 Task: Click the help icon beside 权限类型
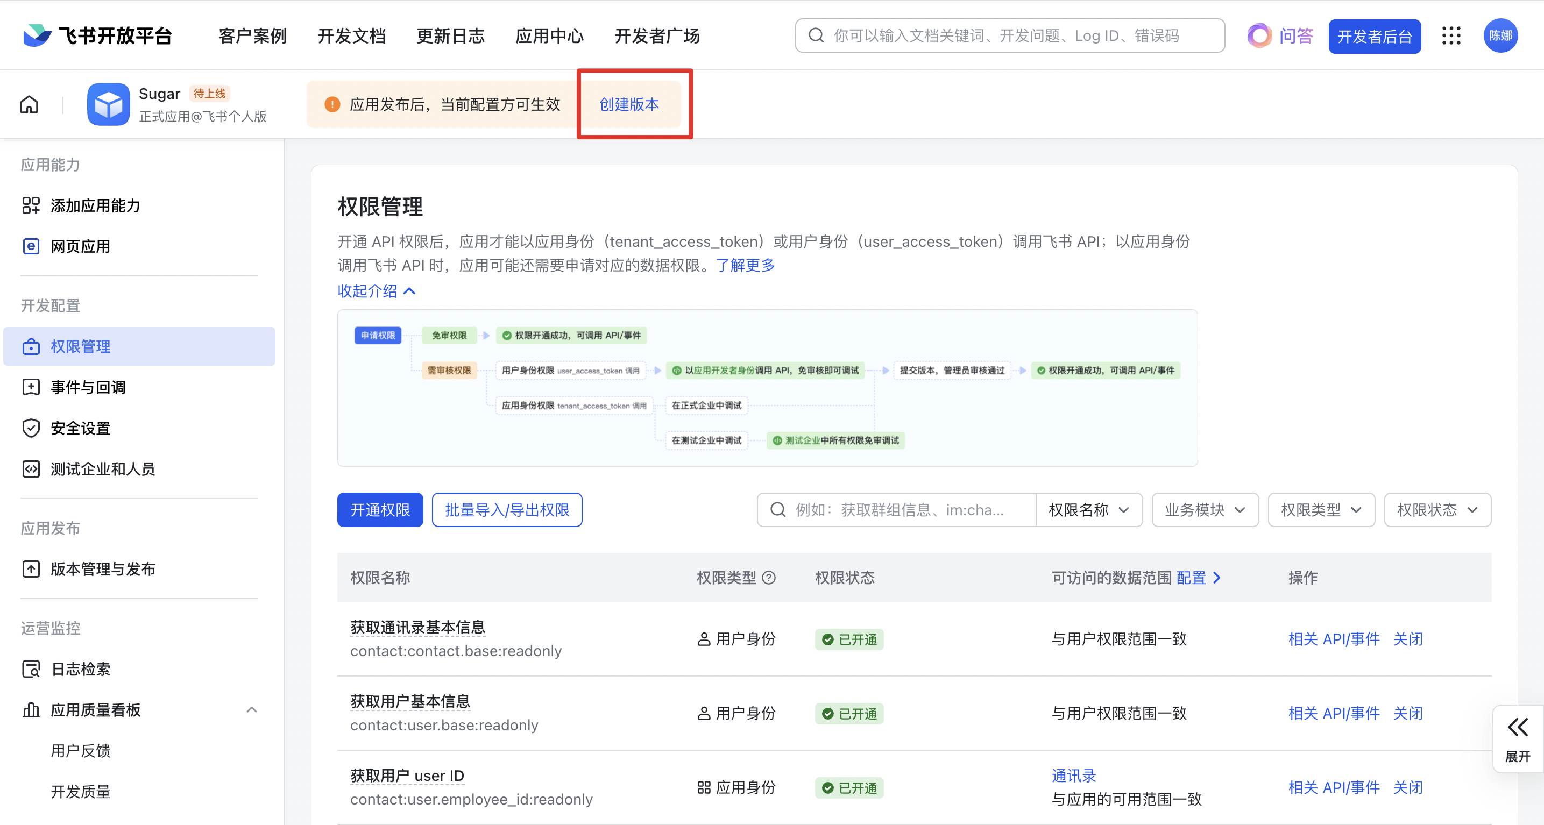[x=768, y=578]
